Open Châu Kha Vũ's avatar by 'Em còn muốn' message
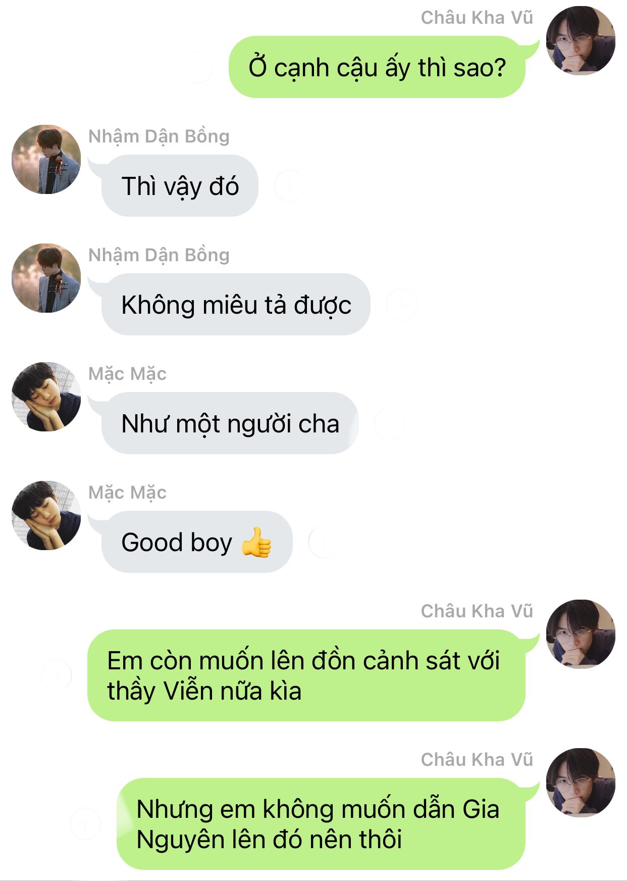627x881 pixels. pyautogui.click(x=581, y=634)
